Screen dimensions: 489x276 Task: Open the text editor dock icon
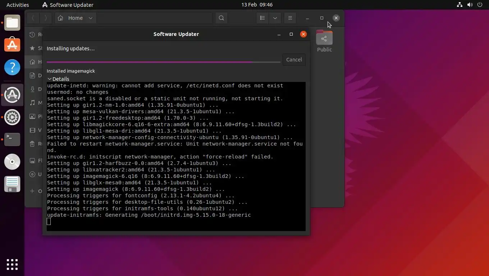click(x=12, y=184)
